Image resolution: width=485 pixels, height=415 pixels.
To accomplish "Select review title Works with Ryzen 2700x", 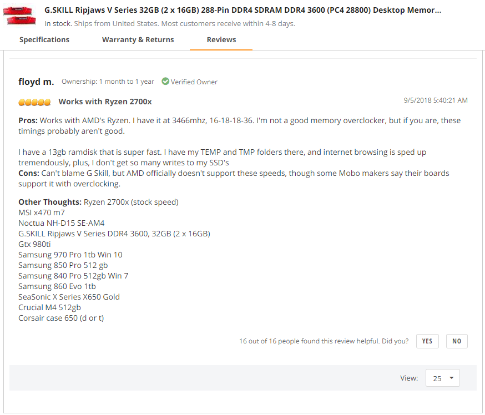I will [x=105, y=102].
